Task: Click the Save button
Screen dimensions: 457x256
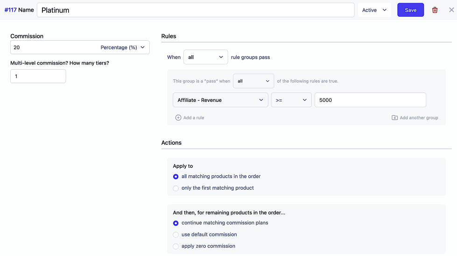Action: 410,10
